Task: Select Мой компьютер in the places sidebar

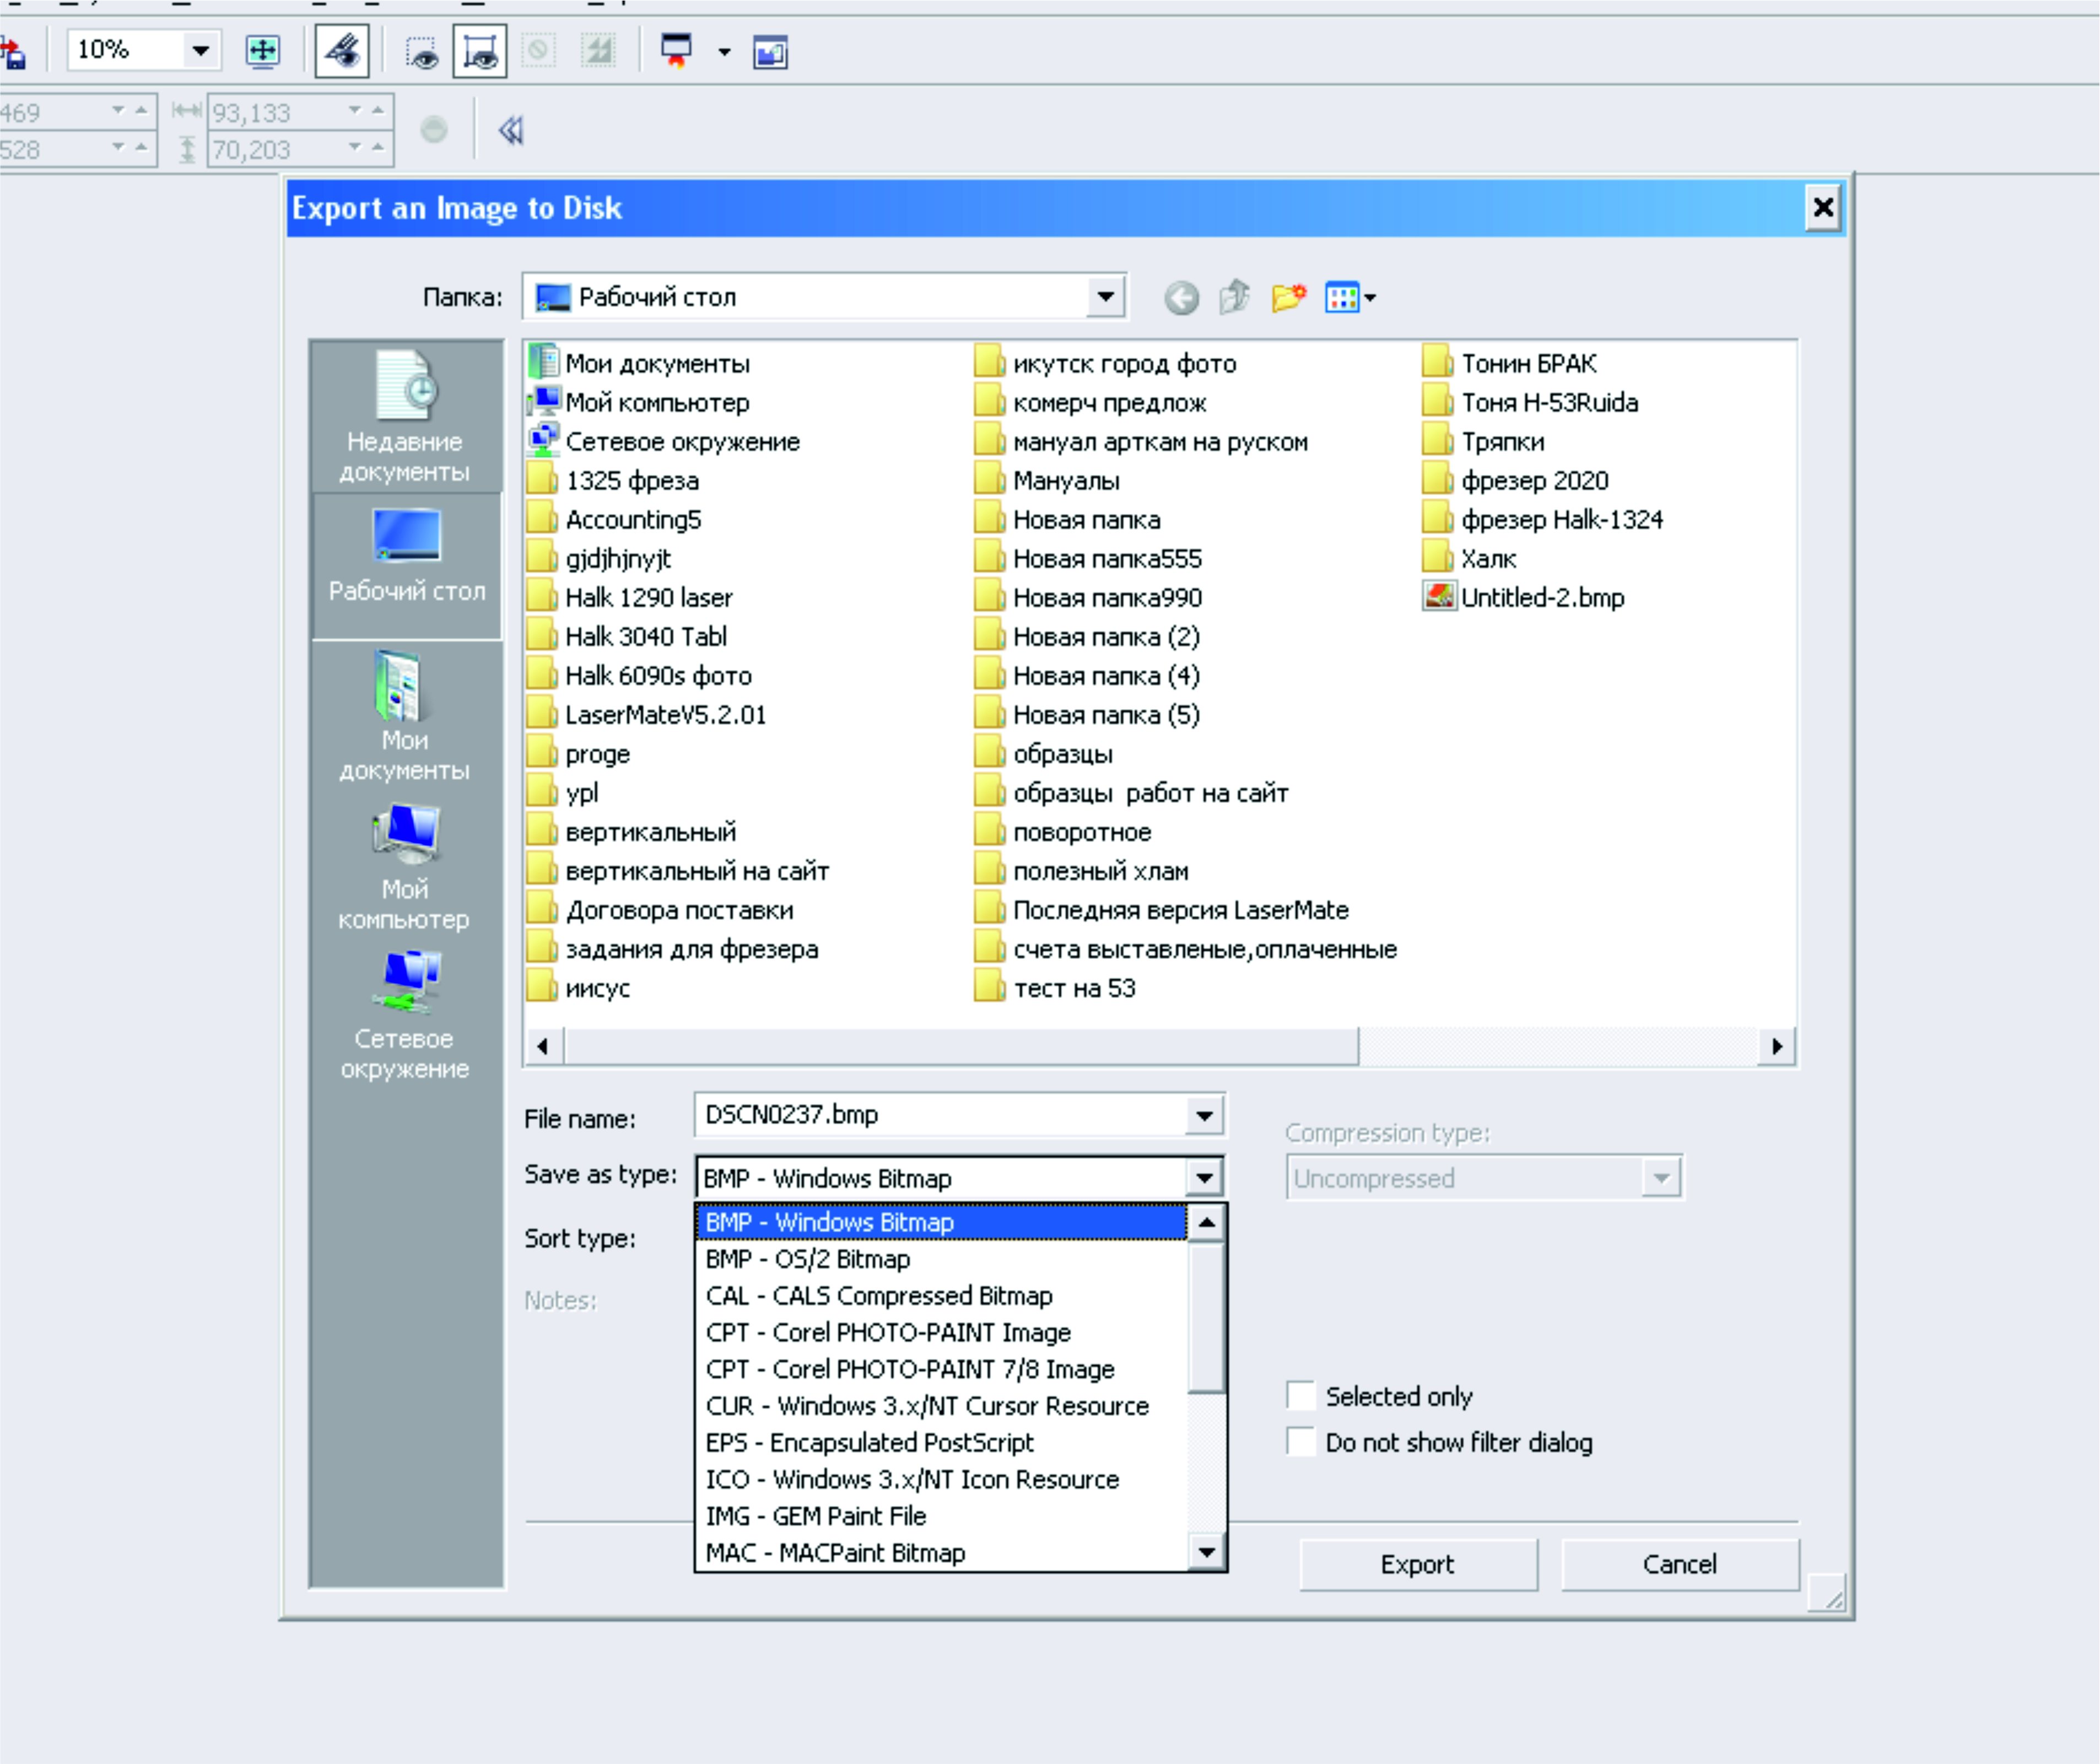Action: point(405,866)
